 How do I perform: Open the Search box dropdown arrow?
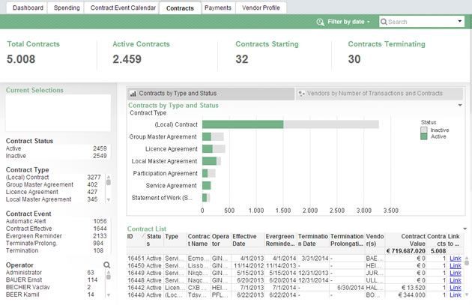tap(460, 22)
